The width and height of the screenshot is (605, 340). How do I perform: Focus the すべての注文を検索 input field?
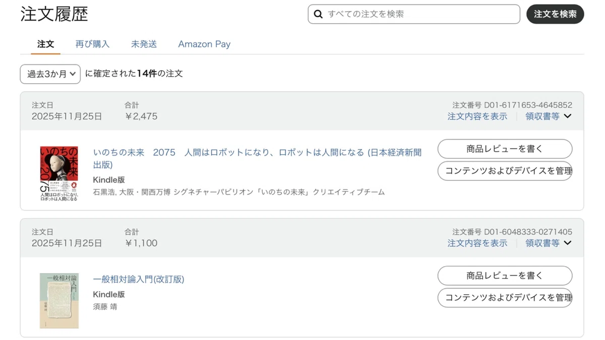tap(414, 14)
